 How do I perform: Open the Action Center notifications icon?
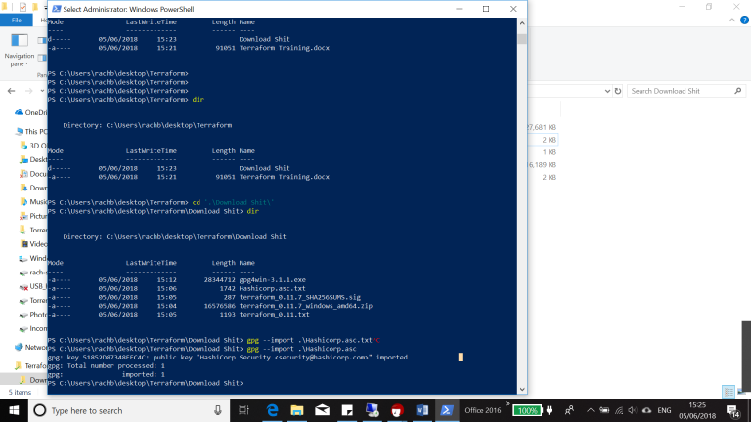coord(733,410)
